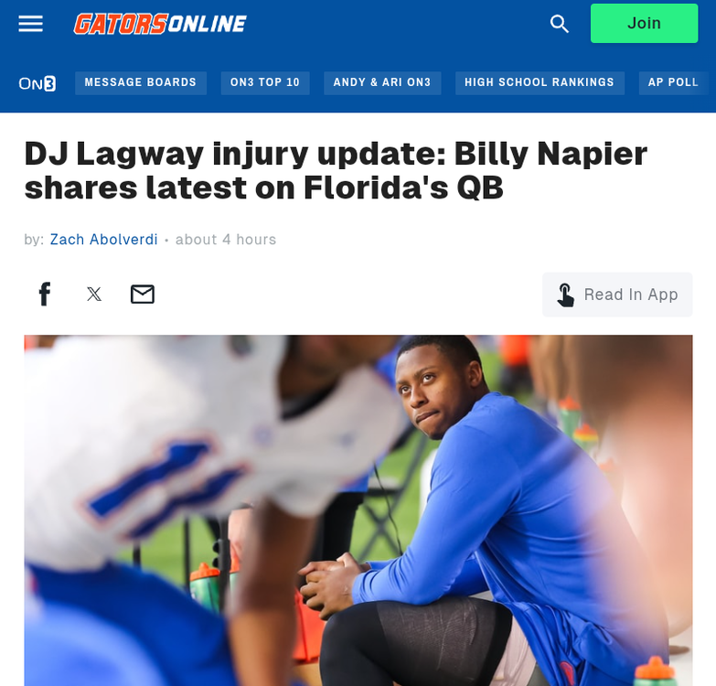
Task: Share article on X
Action: point(94,295)
